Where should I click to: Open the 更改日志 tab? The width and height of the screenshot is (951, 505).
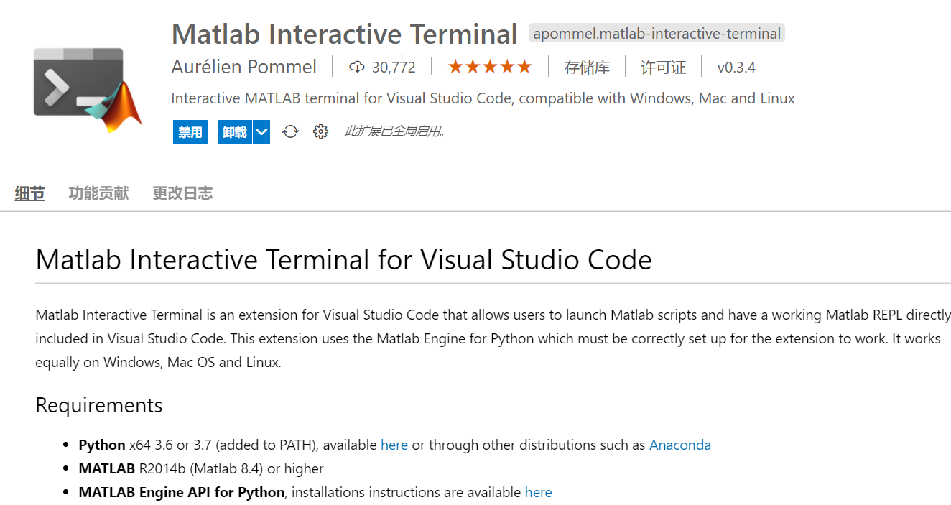pyautogui.click(x=182, y=193)
